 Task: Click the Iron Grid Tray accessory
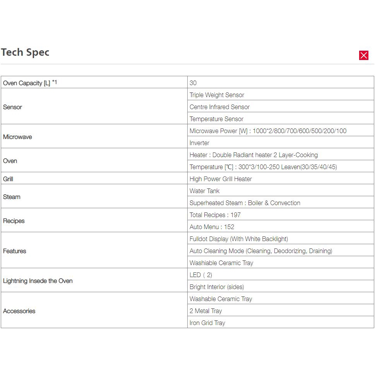(x=207, y=323)
